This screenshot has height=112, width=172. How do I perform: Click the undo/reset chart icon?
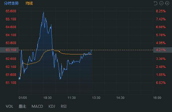(x=155, y=3)
